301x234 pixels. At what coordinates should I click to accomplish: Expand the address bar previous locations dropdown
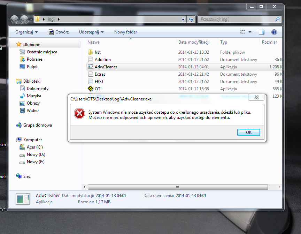point(183,19)
